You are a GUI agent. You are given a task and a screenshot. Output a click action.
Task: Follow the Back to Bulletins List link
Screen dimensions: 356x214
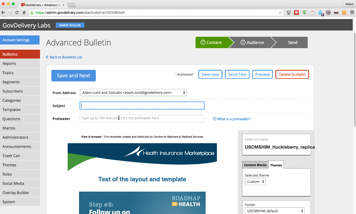click(66, 57)
